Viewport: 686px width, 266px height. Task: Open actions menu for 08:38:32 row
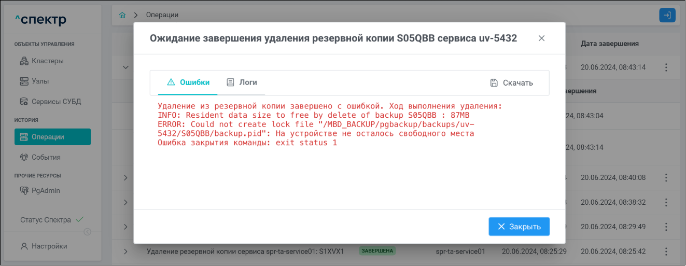pos(666,202)
